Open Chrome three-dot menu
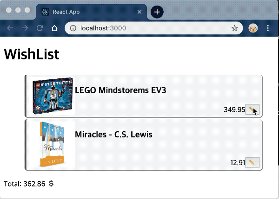 (x=268, y=28)
